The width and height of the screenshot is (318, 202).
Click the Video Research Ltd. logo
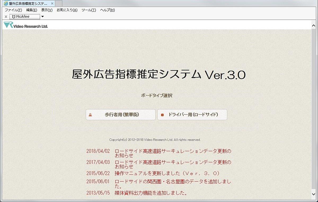click(x=26, y=25)
